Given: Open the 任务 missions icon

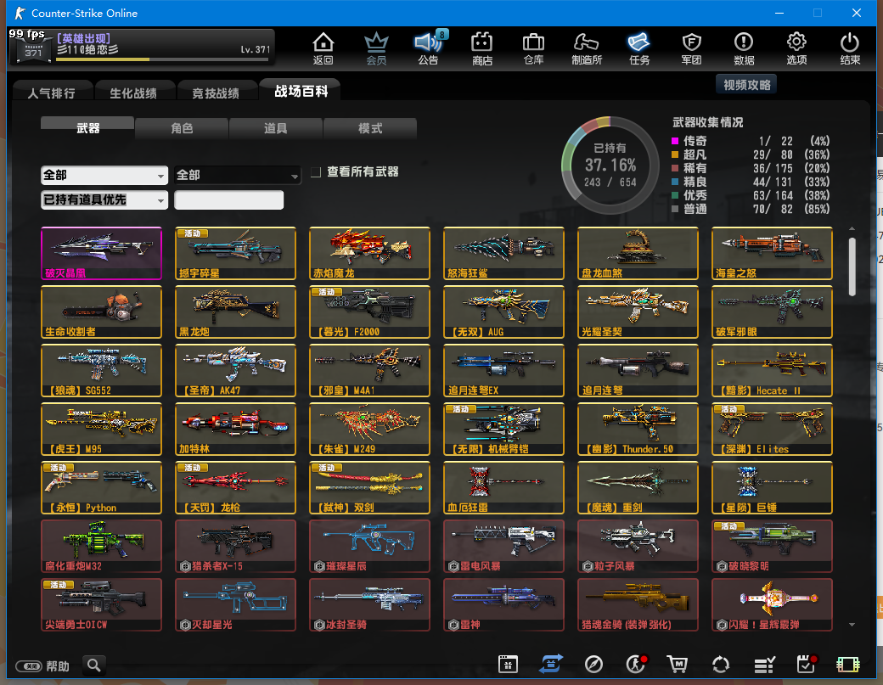Looking at the screenshot, I should 639,48.
